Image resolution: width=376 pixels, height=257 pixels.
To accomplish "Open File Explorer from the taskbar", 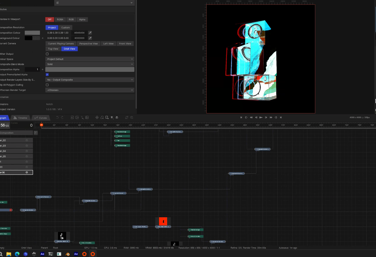I will tap(9, 254).
